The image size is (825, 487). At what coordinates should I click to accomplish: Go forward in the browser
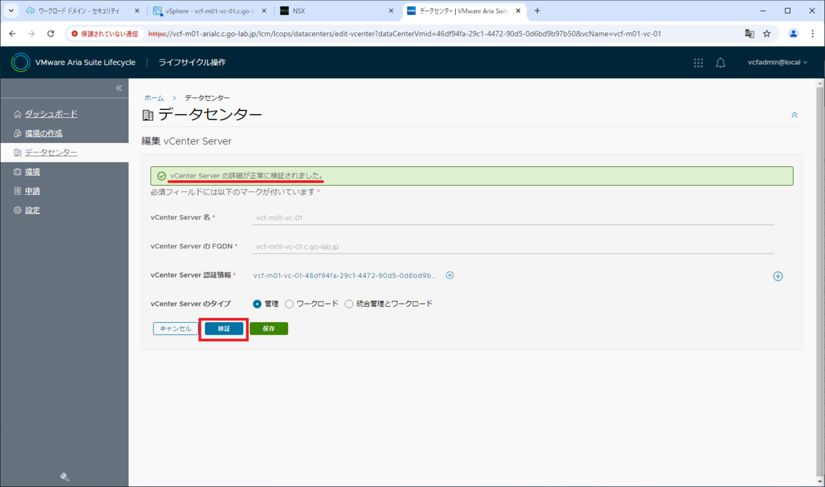pos(32,33)
